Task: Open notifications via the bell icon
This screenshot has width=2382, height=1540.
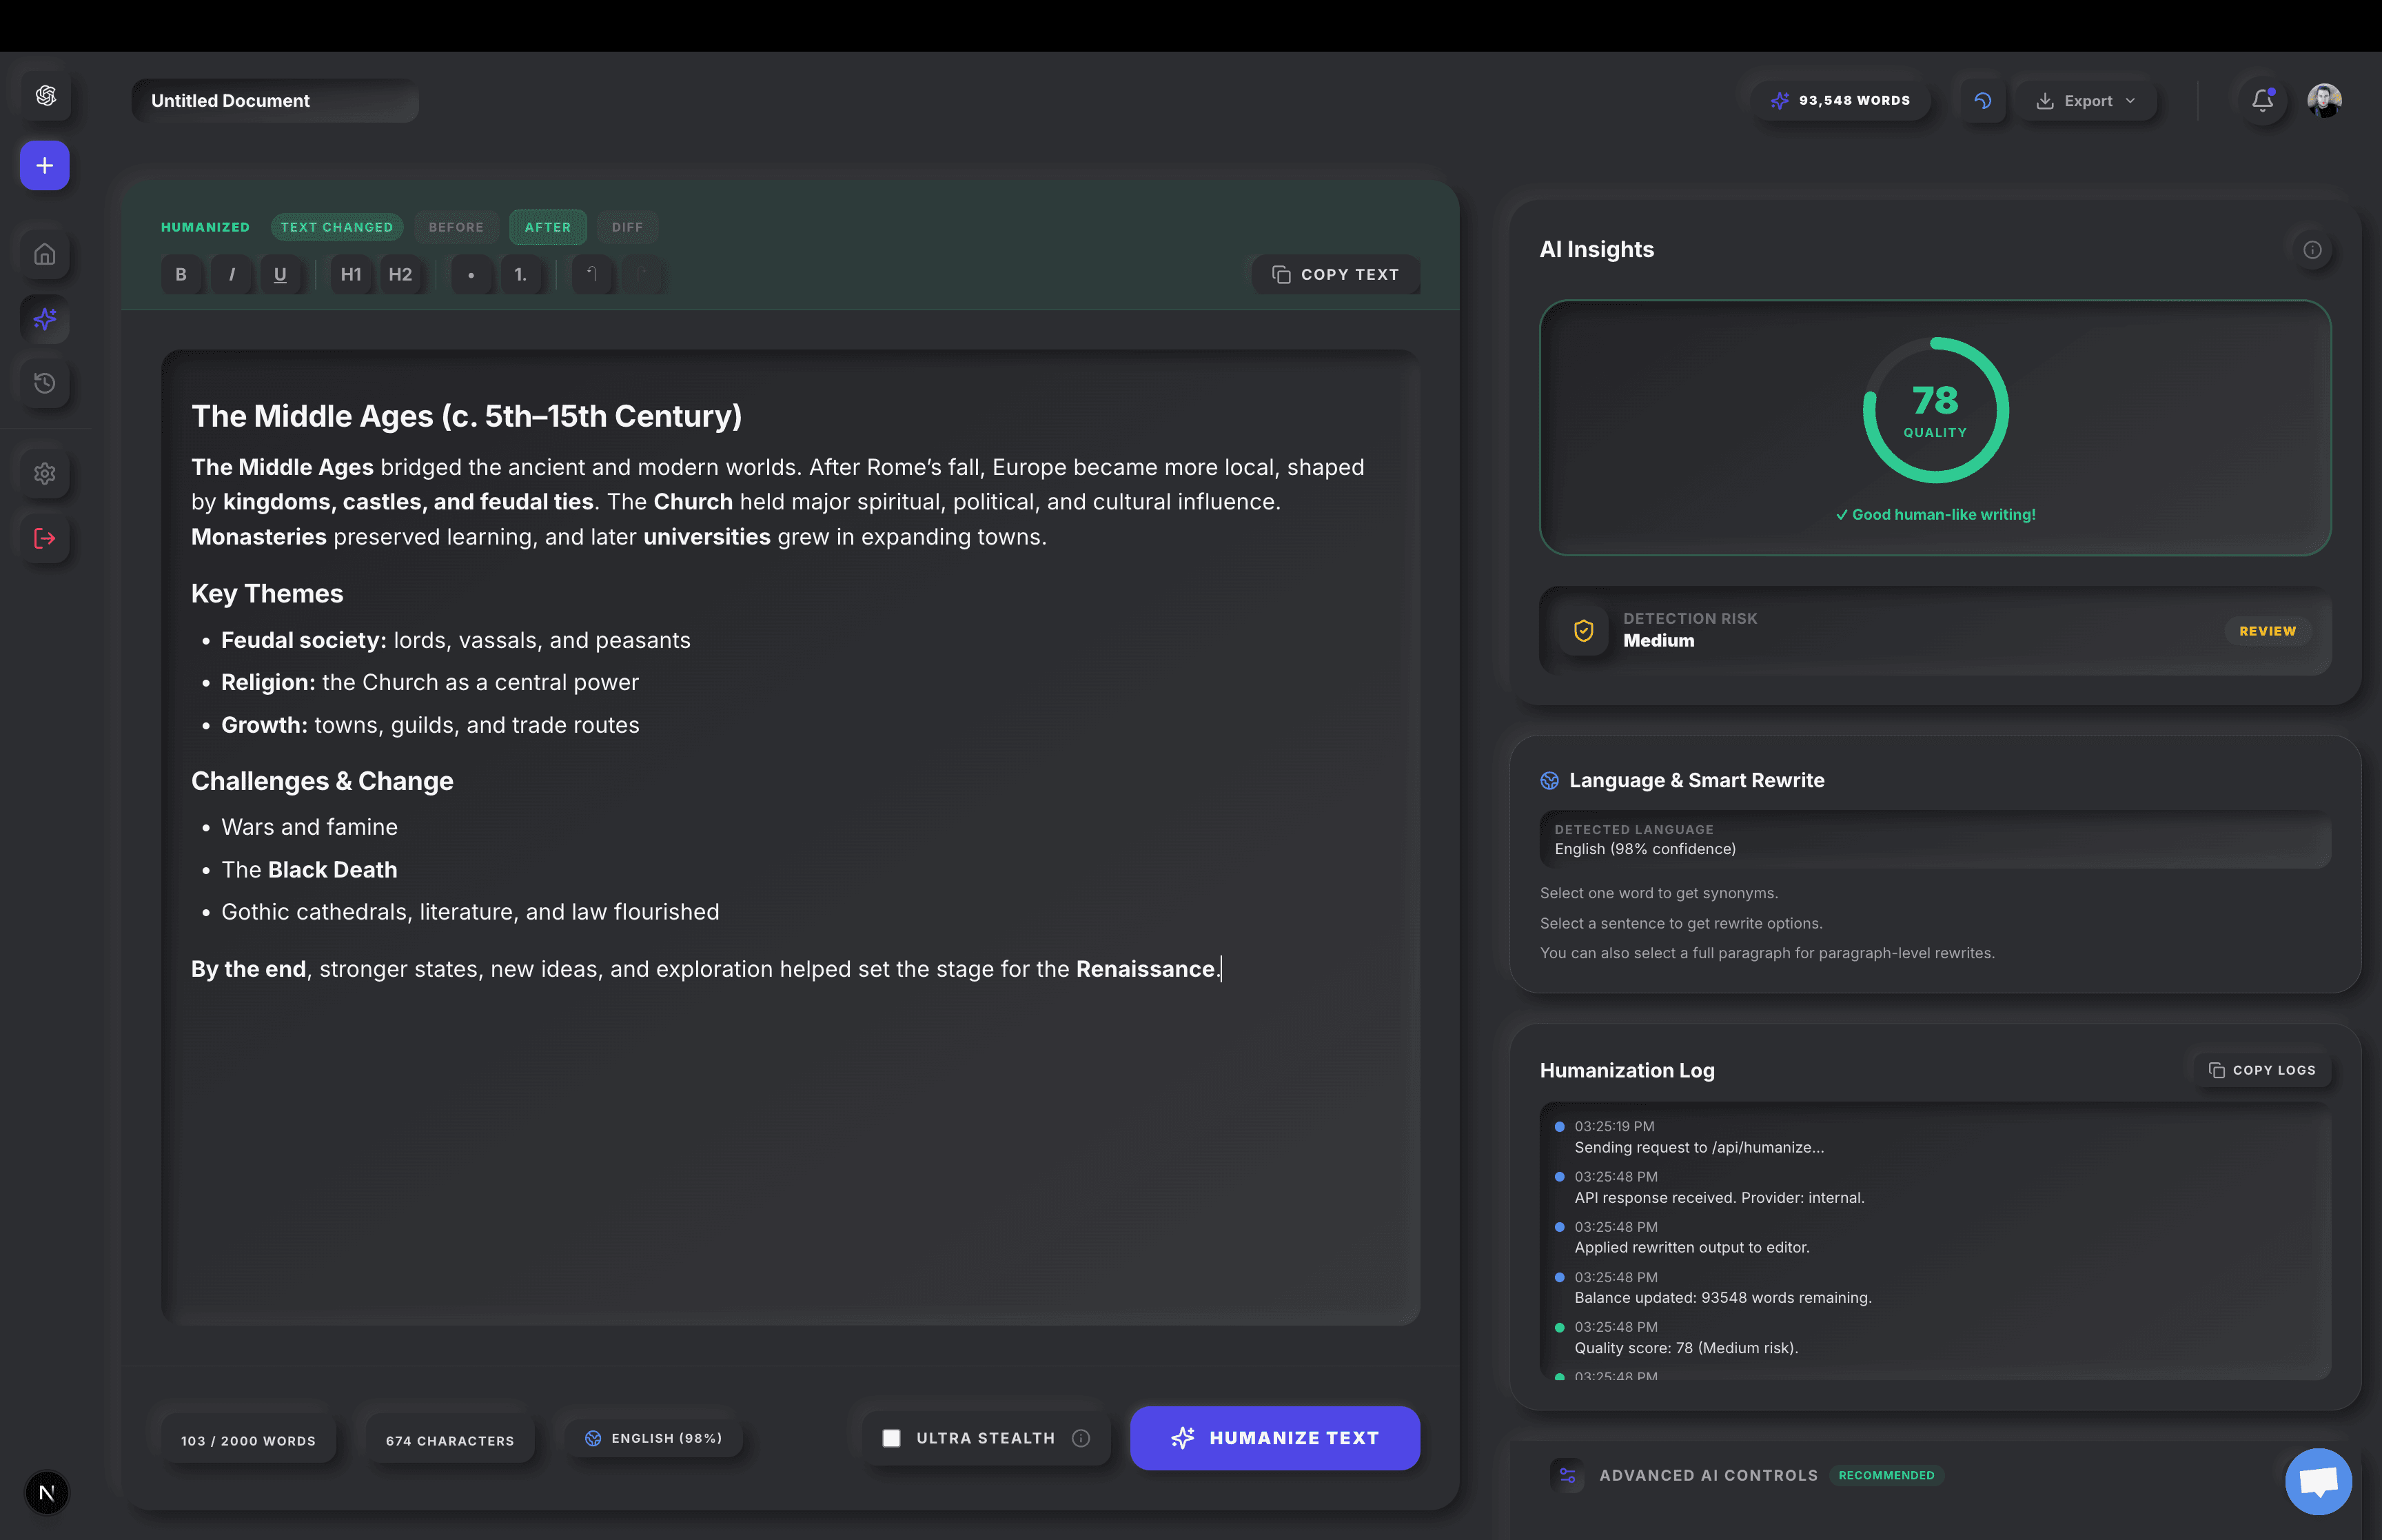Action: pyautogui.click(x=2261, y=100)
